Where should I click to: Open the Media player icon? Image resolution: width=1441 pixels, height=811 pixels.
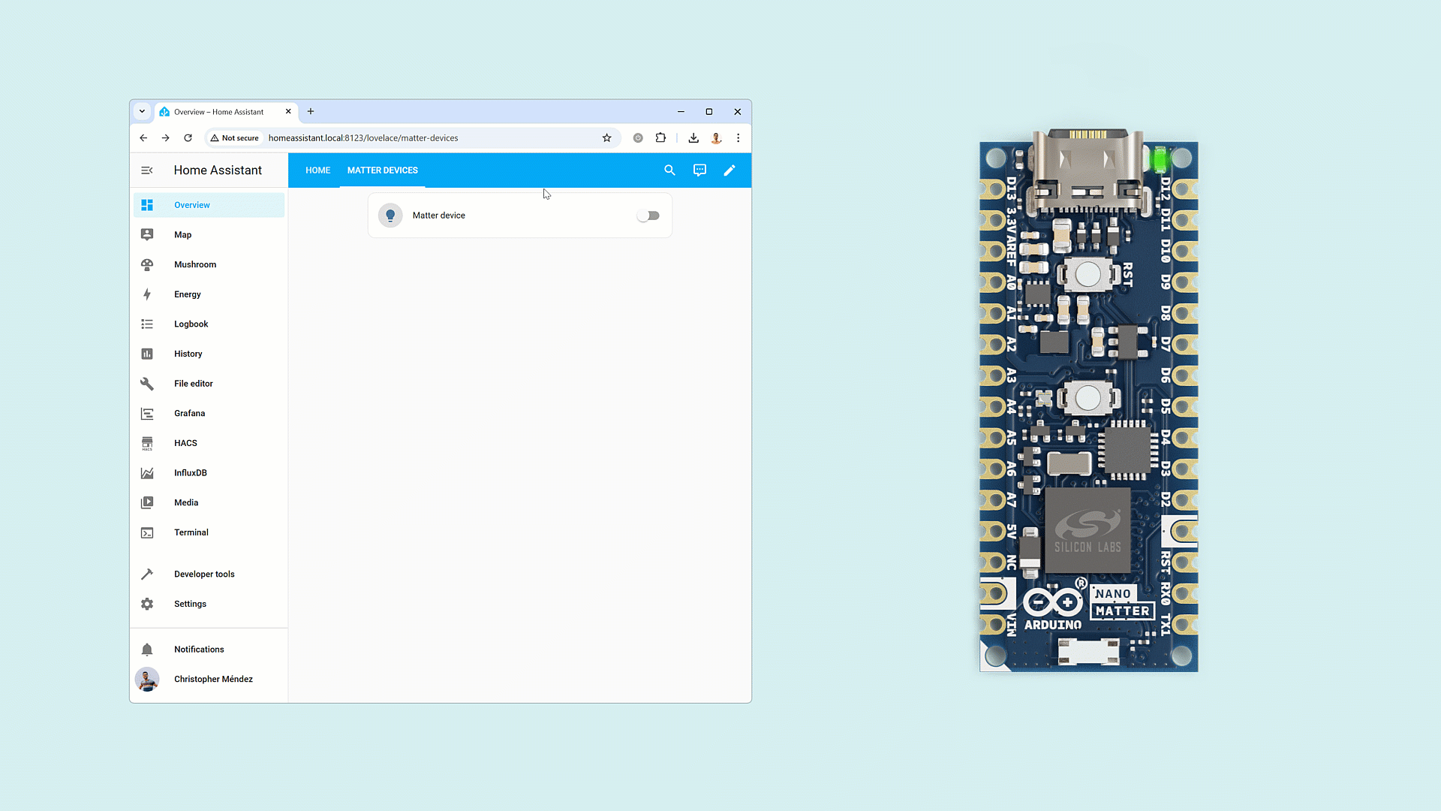tap(147, 502)
